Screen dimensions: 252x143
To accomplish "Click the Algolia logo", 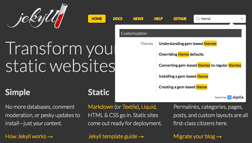I will (235, 97).
